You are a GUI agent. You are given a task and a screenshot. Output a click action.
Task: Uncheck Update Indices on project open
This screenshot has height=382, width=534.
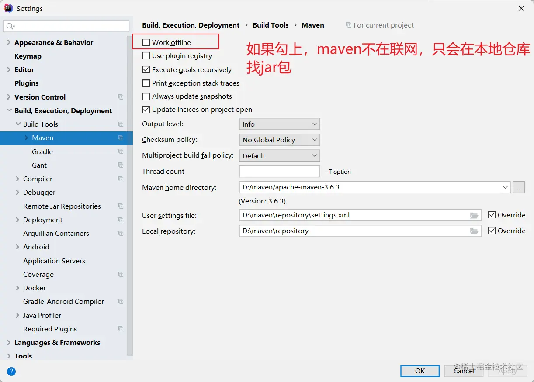point(146,110)
